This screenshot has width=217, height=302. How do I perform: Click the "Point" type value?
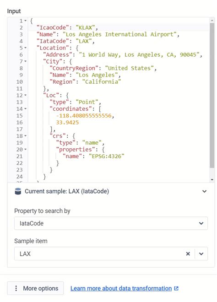click(x=87, y=102)
